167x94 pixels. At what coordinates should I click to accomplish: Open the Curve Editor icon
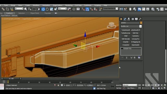point(144,9)
